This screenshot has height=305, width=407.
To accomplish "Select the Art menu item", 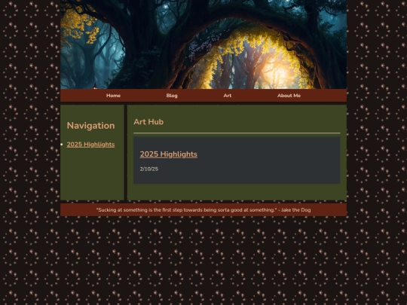I will pos(228,96).
